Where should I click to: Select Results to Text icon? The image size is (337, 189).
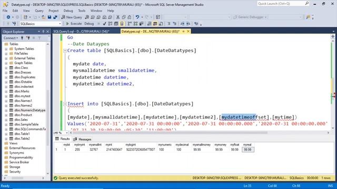[149, 24]
